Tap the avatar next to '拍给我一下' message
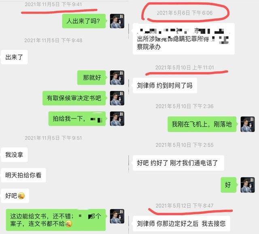The image size is (259, 234). (117, 119)
